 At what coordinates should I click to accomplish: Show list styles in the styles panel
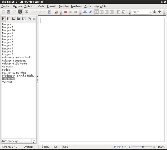tap(24, 19)
